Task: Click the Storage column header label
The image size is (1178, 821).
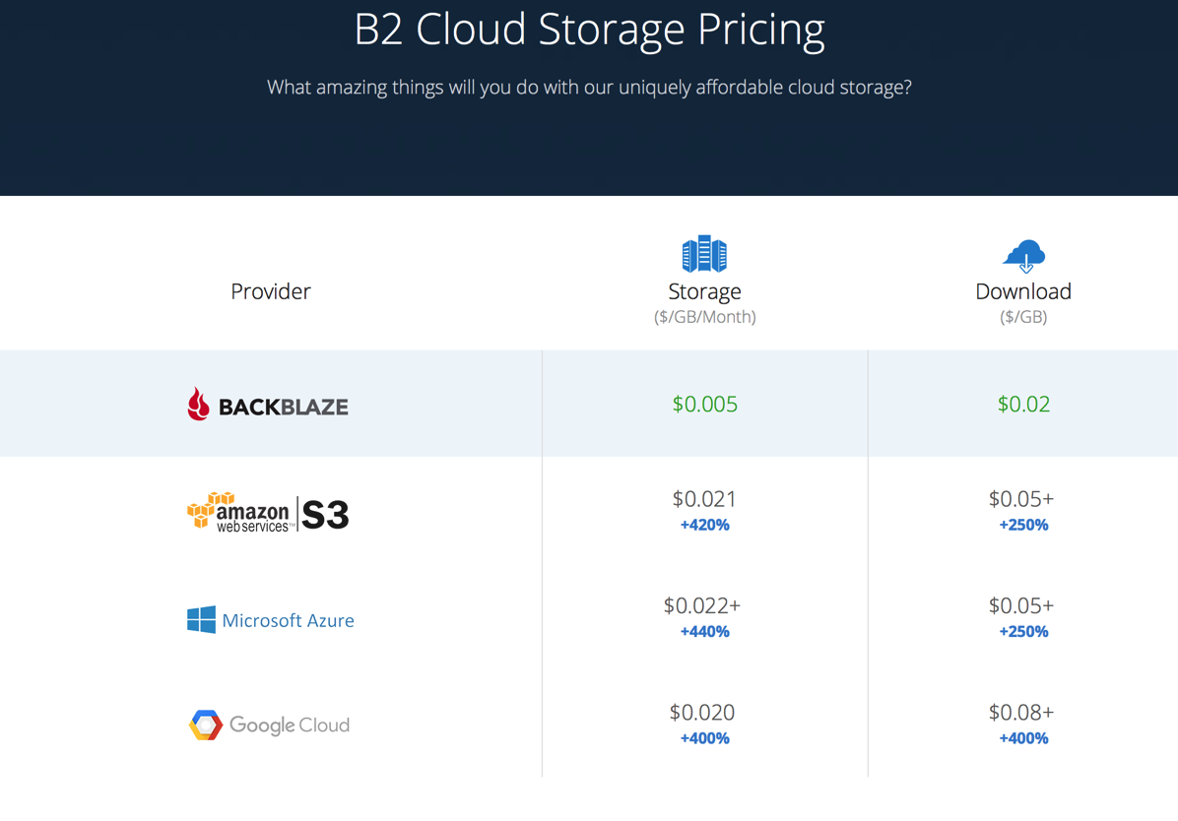Action: [x=704, y=291]
